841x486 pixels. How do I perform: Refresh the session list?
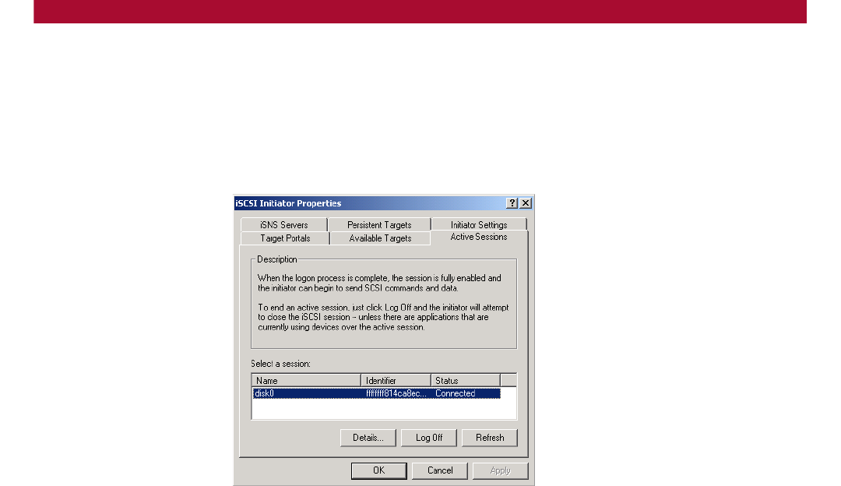[490, 438]
